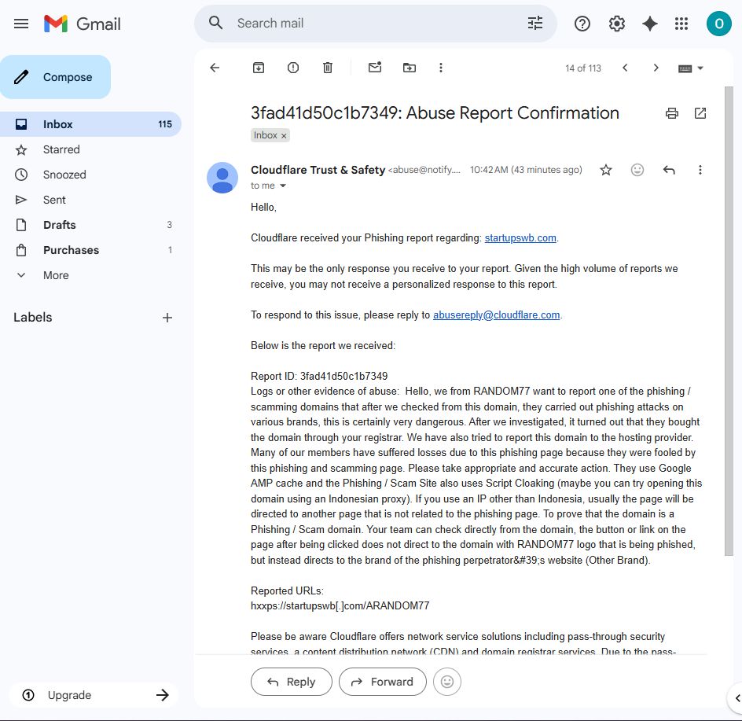Open Purchases category

[90, 250]
